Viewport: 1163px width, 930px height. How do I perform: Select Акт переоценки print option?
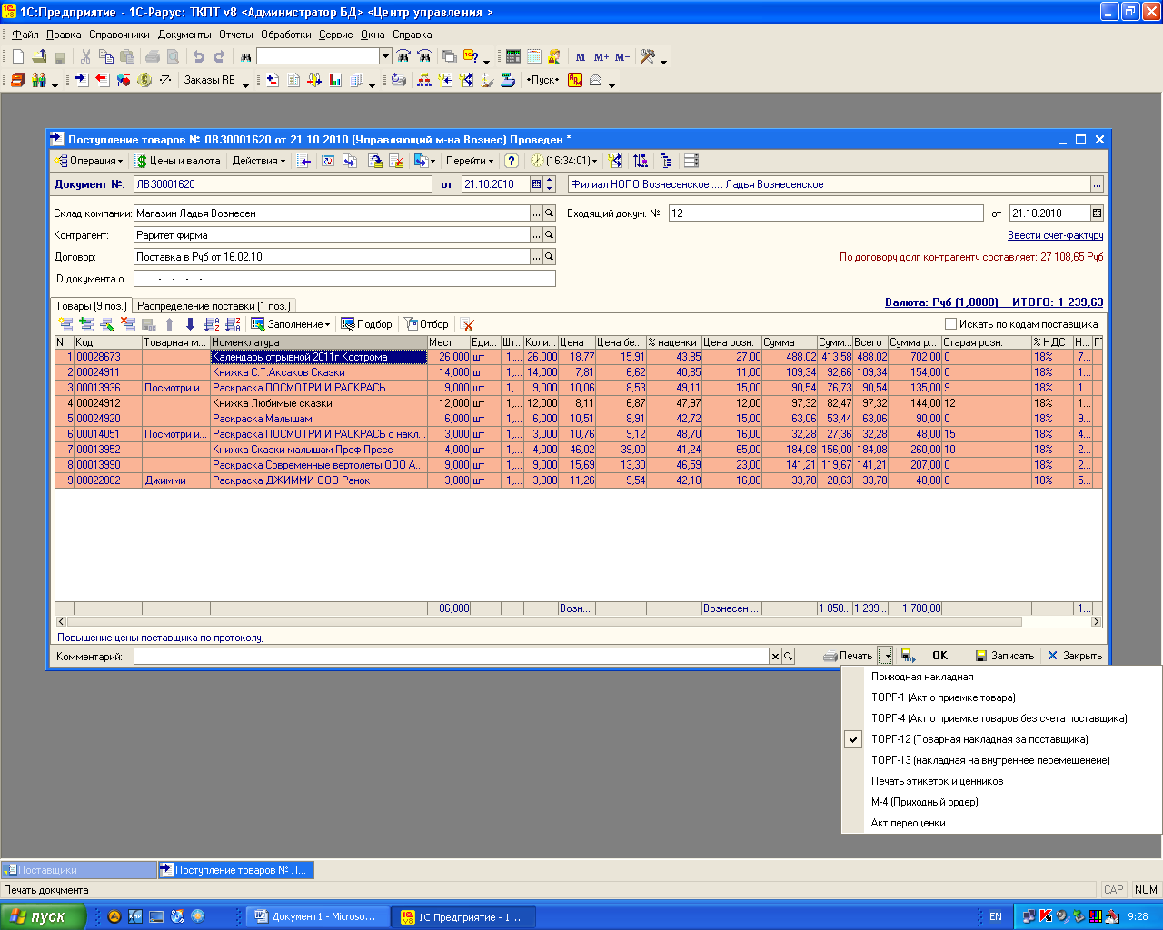(x=908, y=823)
